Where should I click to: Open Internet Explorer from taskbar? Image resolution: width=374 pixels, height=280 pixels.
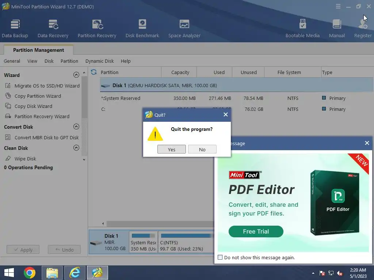tap(75, 273)
